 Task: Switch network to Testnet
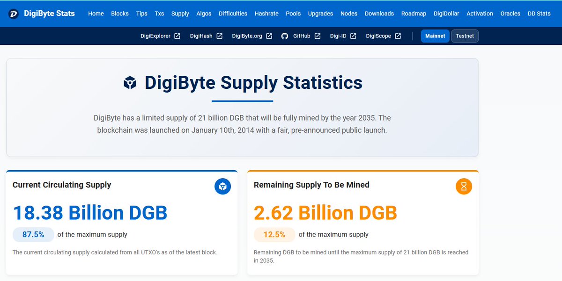click(465, 36)
